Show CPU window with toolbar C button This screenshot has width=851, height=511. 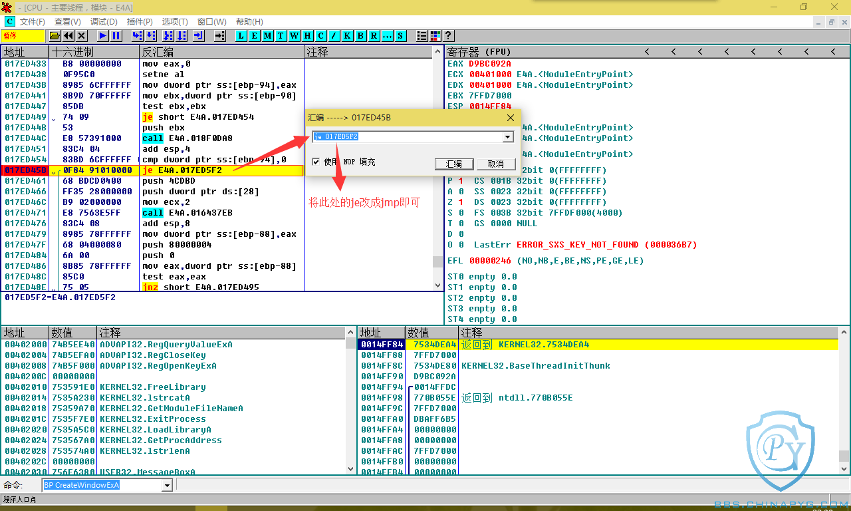321,36
